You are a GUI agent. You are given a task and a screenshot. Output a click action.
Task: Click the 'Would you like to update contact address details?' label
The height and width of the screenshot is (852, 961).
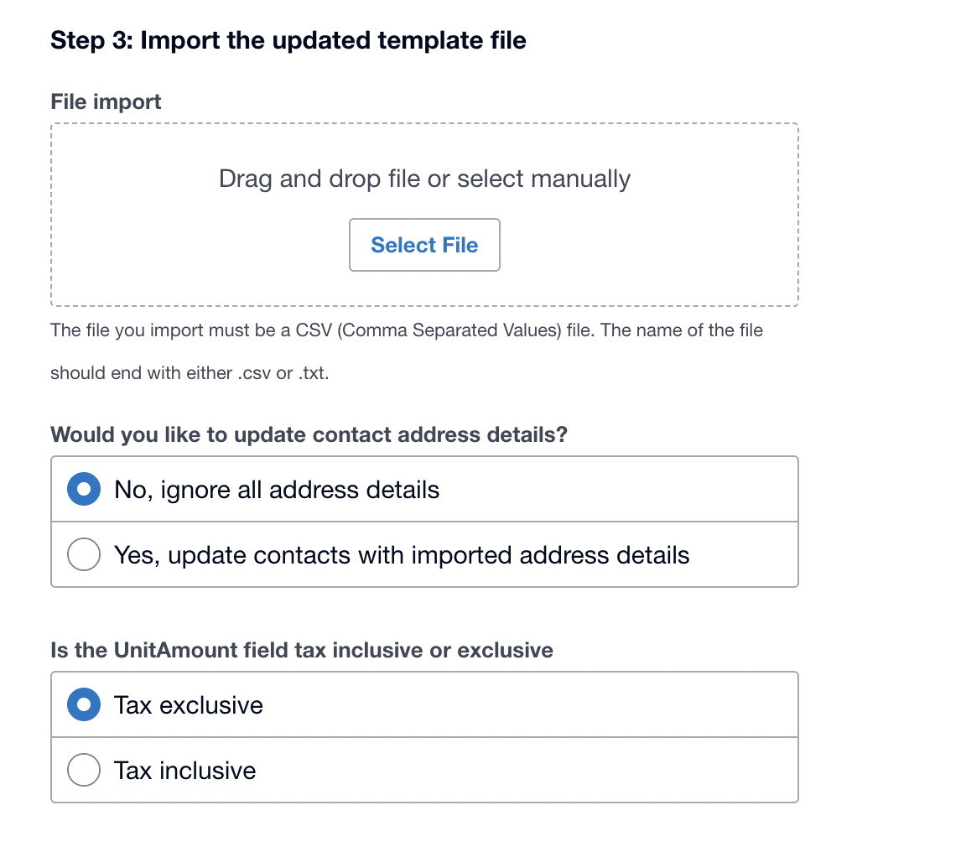pos(308,435)
